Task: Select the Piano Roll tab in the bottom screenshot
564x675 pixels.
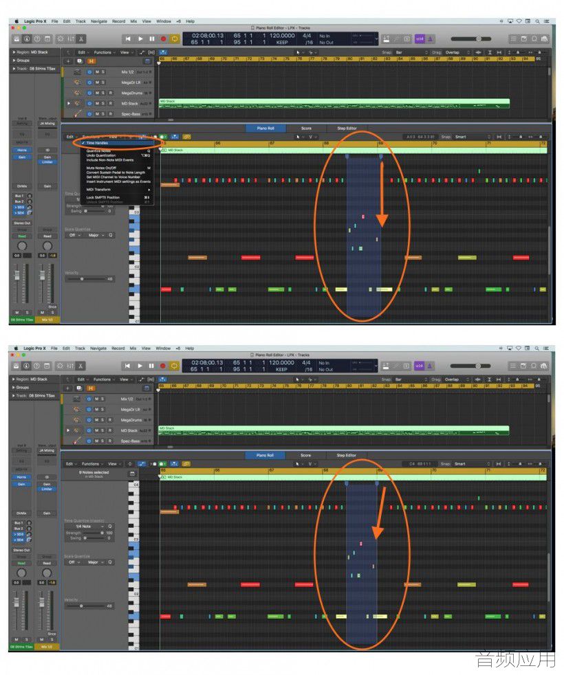Action: tap(265, 455)
